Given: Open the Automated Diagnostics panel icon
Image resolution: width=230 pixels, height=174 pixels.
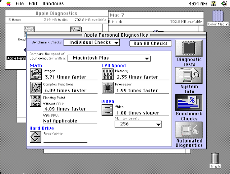Looking at the screenshot, I should click(x=189, y=130).
